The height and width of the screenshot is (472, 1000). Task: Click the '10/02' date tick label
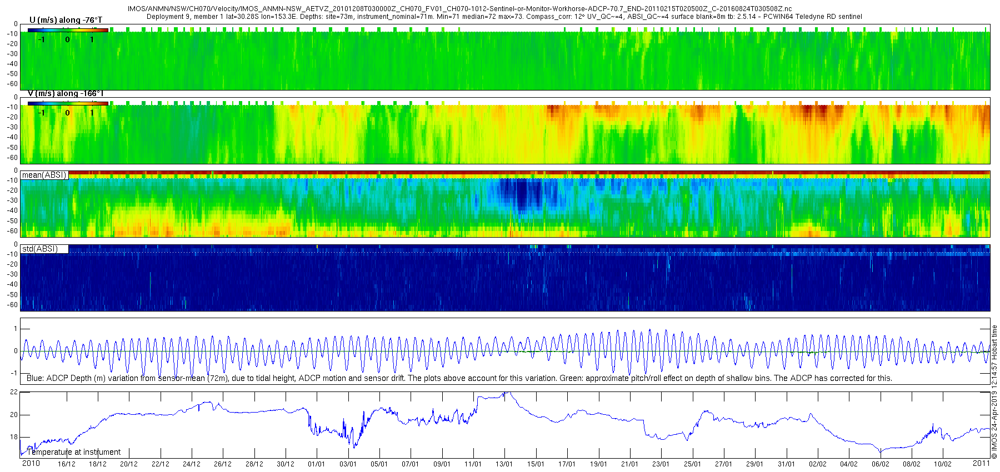pyautogui.click(x=943, y=464)
